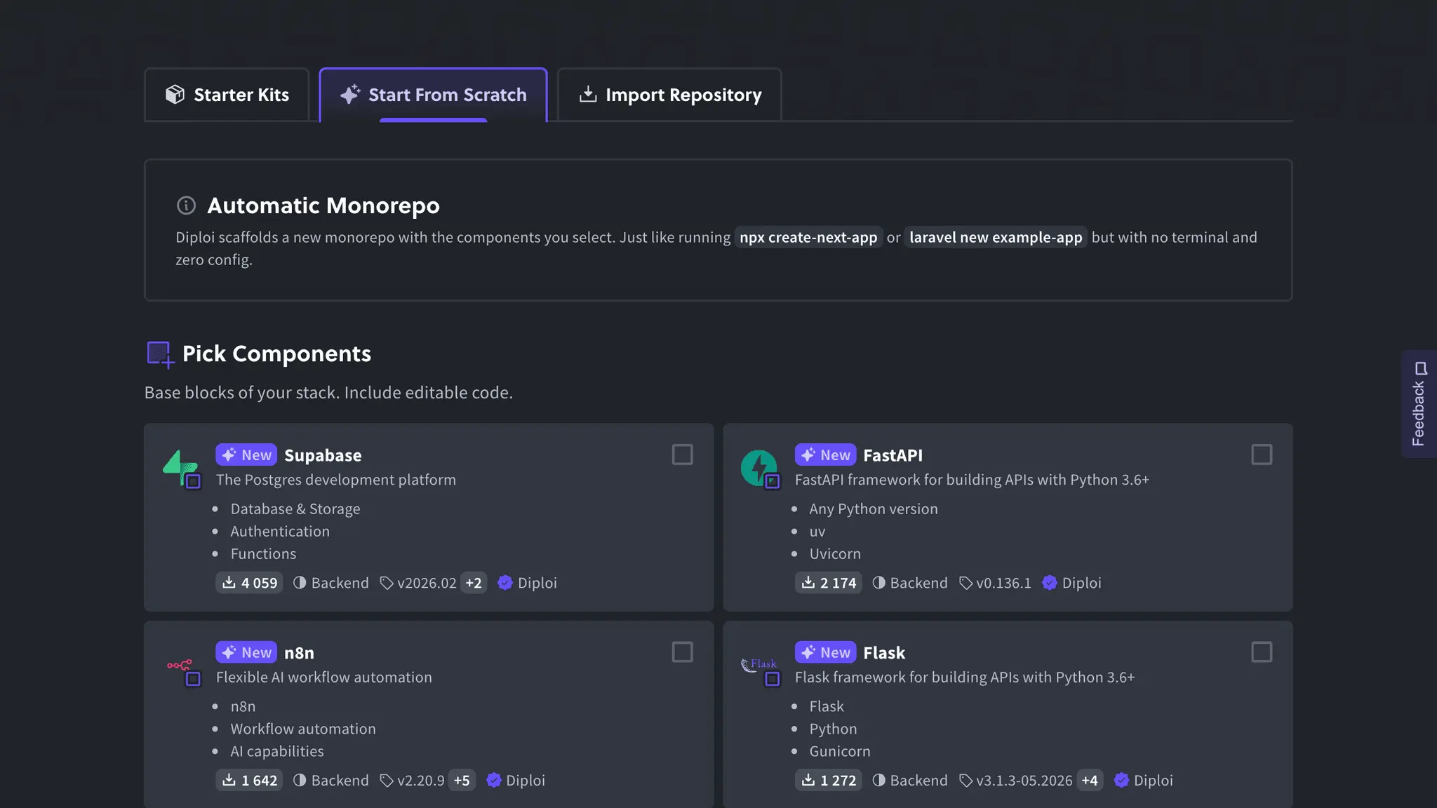The image size is (1437, 808).
Task: Open the Feedback side panel
Action: tap(1419, 404)
